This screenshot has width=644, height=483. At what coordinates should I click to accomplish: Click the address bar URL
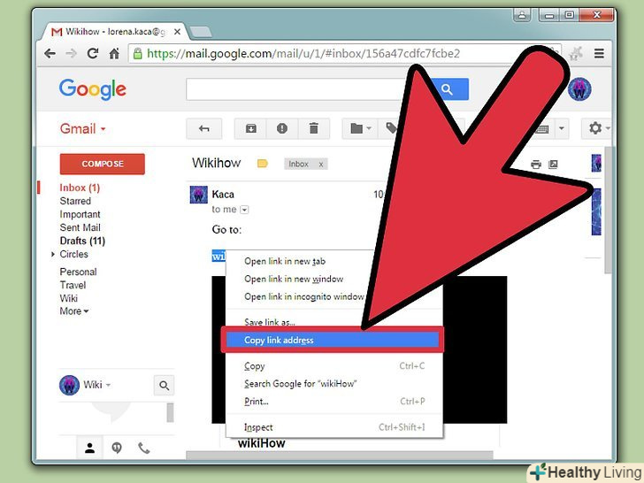tap(303, 54)
